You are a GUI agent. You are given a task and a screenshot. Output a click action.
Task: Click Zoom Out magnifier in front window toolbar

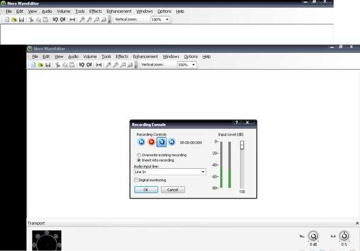[x=116, y=65]
